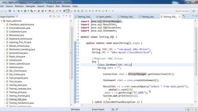Open Search with the flashlight icon
The height and width of the screenshot is (111, 198).
coord(57,11)
